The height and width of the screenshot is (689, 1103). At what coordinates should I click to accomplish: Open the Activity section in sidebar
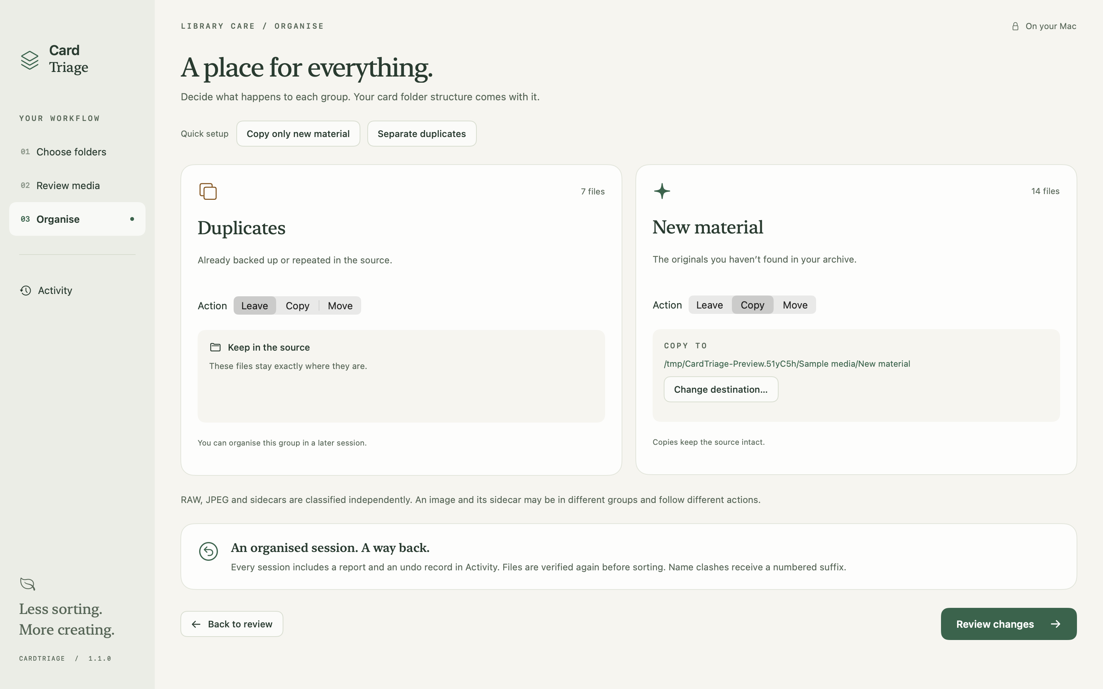[77, 290]
